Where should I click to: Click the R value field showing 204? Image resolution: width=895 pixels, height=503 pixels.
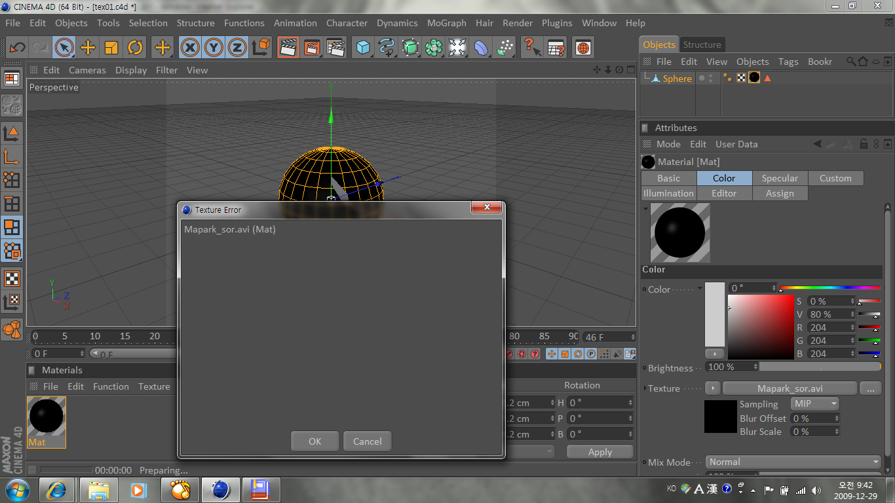830,327
